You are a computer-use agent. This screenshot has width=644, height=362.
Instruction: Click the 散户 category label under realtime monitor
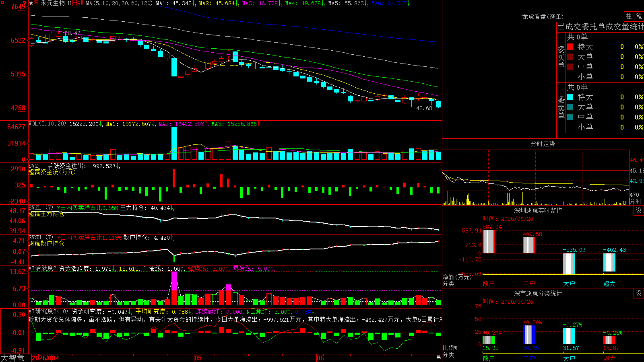point(489,284)
